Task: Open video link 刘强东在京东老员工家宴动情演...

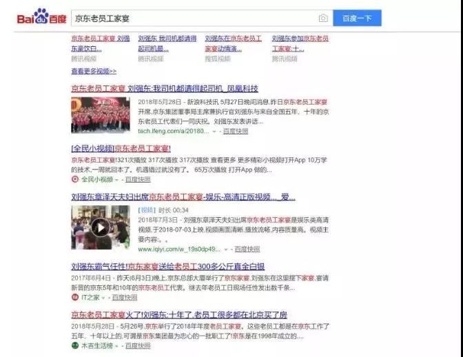Action: point(234,43)
